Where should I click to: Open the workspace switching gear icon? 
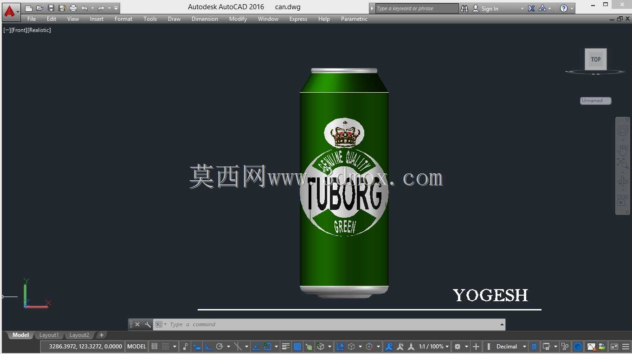(x=458, y=346)
